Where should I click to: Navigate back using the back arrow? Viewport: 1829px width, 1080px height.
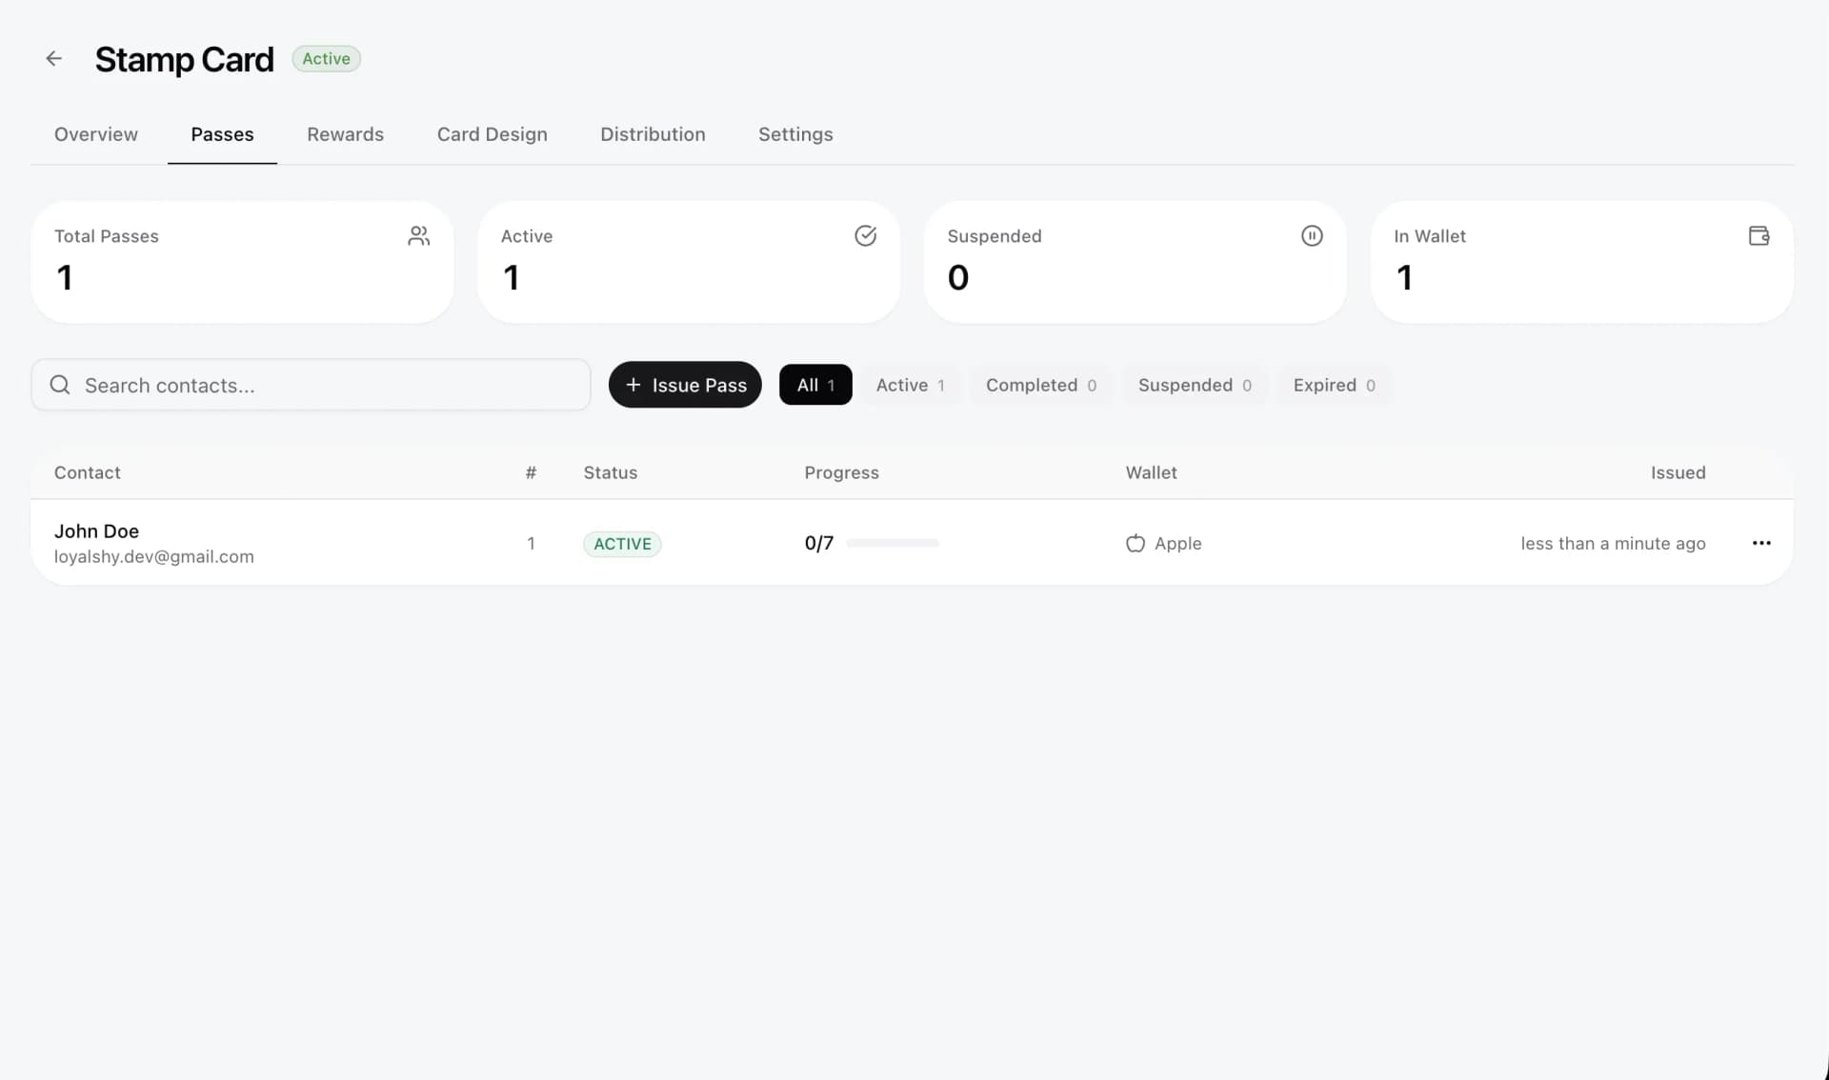(54, 58)
